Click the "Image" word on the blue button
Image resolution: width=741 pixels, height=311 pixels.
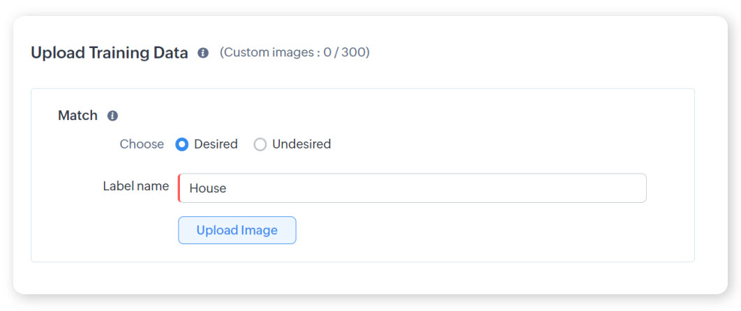tap(259, 230)
